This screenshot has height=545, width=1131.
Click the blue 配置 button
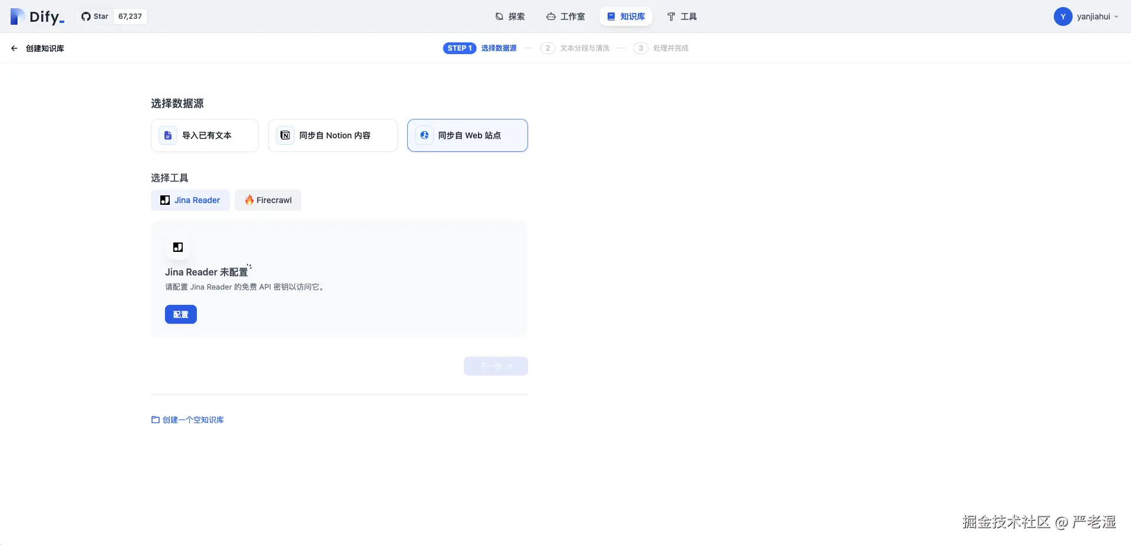coord(181,314)
